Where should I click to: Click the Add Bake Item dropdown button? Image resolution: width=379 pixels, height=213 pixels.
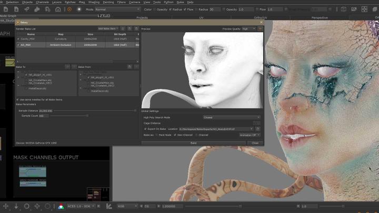click(108, 28)
